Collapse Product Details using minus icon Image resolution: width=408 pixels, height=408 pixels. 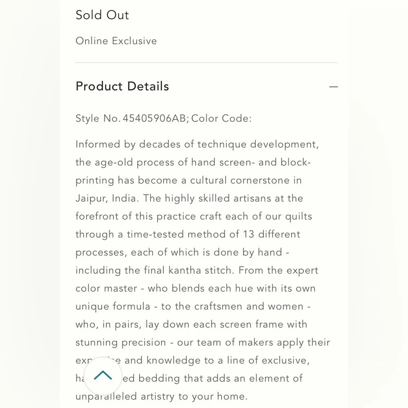tap(333, 86)
